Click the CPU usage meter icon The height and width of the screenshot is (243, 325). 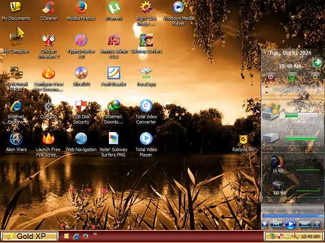pyautogui.click(x=277, y=162)
